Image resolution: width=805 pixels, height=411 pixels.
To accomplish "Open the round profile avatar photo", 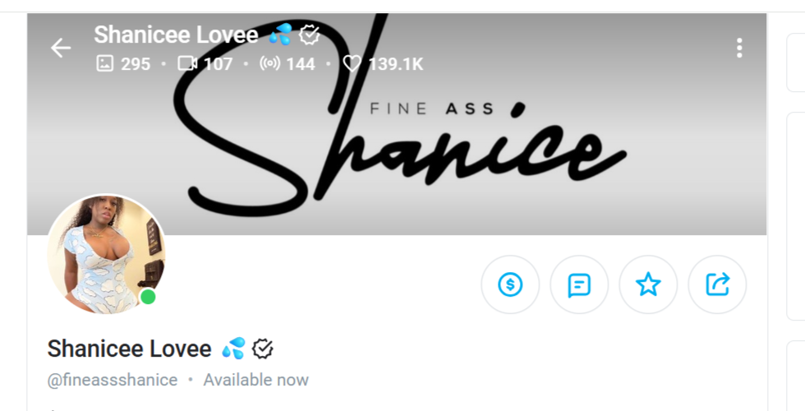I will tap(106, 255).
